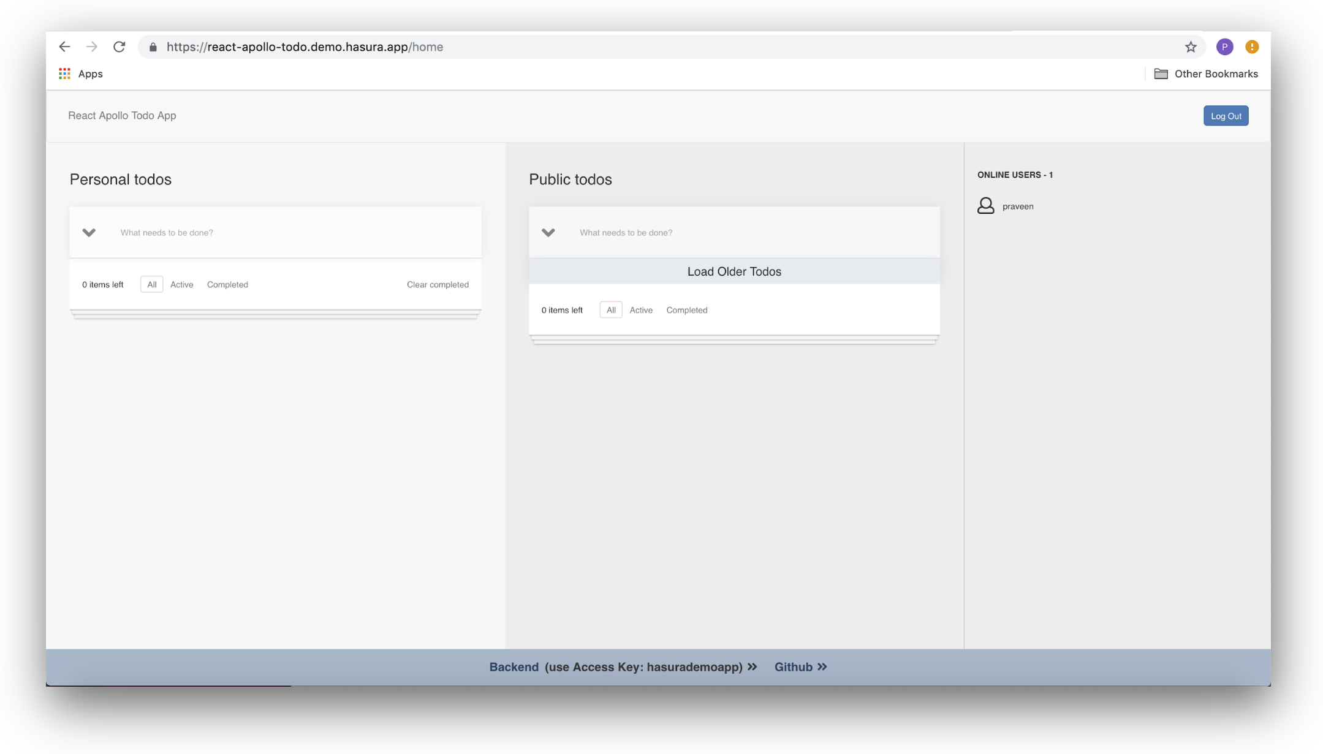
Task: Click Load Older Todos button
Action: click(x=734, y=271)
